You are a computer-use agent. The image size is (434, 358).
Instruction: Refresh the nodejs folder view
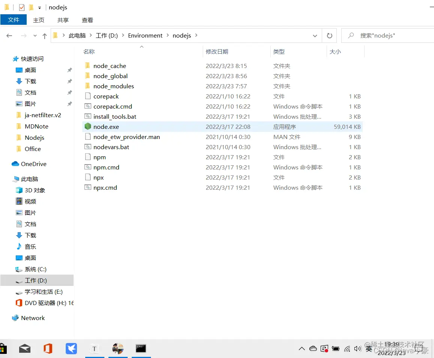coord(329,36)
